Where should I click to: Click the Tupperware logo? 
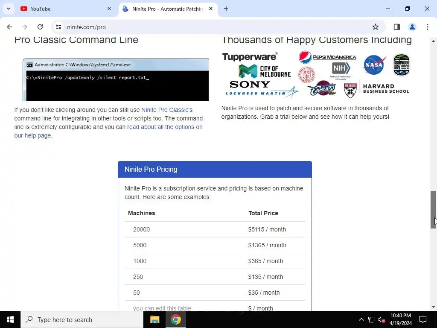tap(250, 57)
